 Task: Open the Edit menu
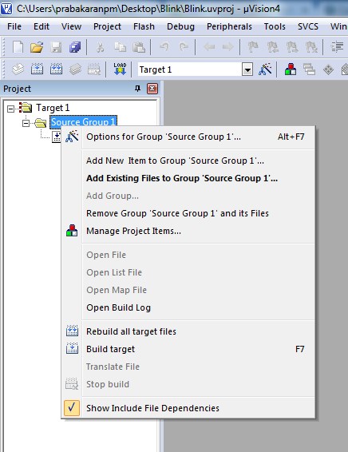click(42, 26)
